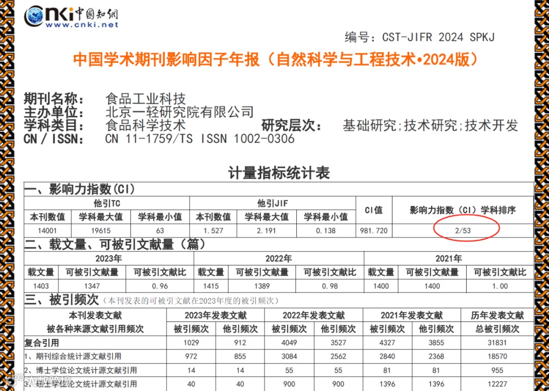Select the journal citation value 972
The height and width of the screenshot is (391, 549).
(x=191, y=357)
